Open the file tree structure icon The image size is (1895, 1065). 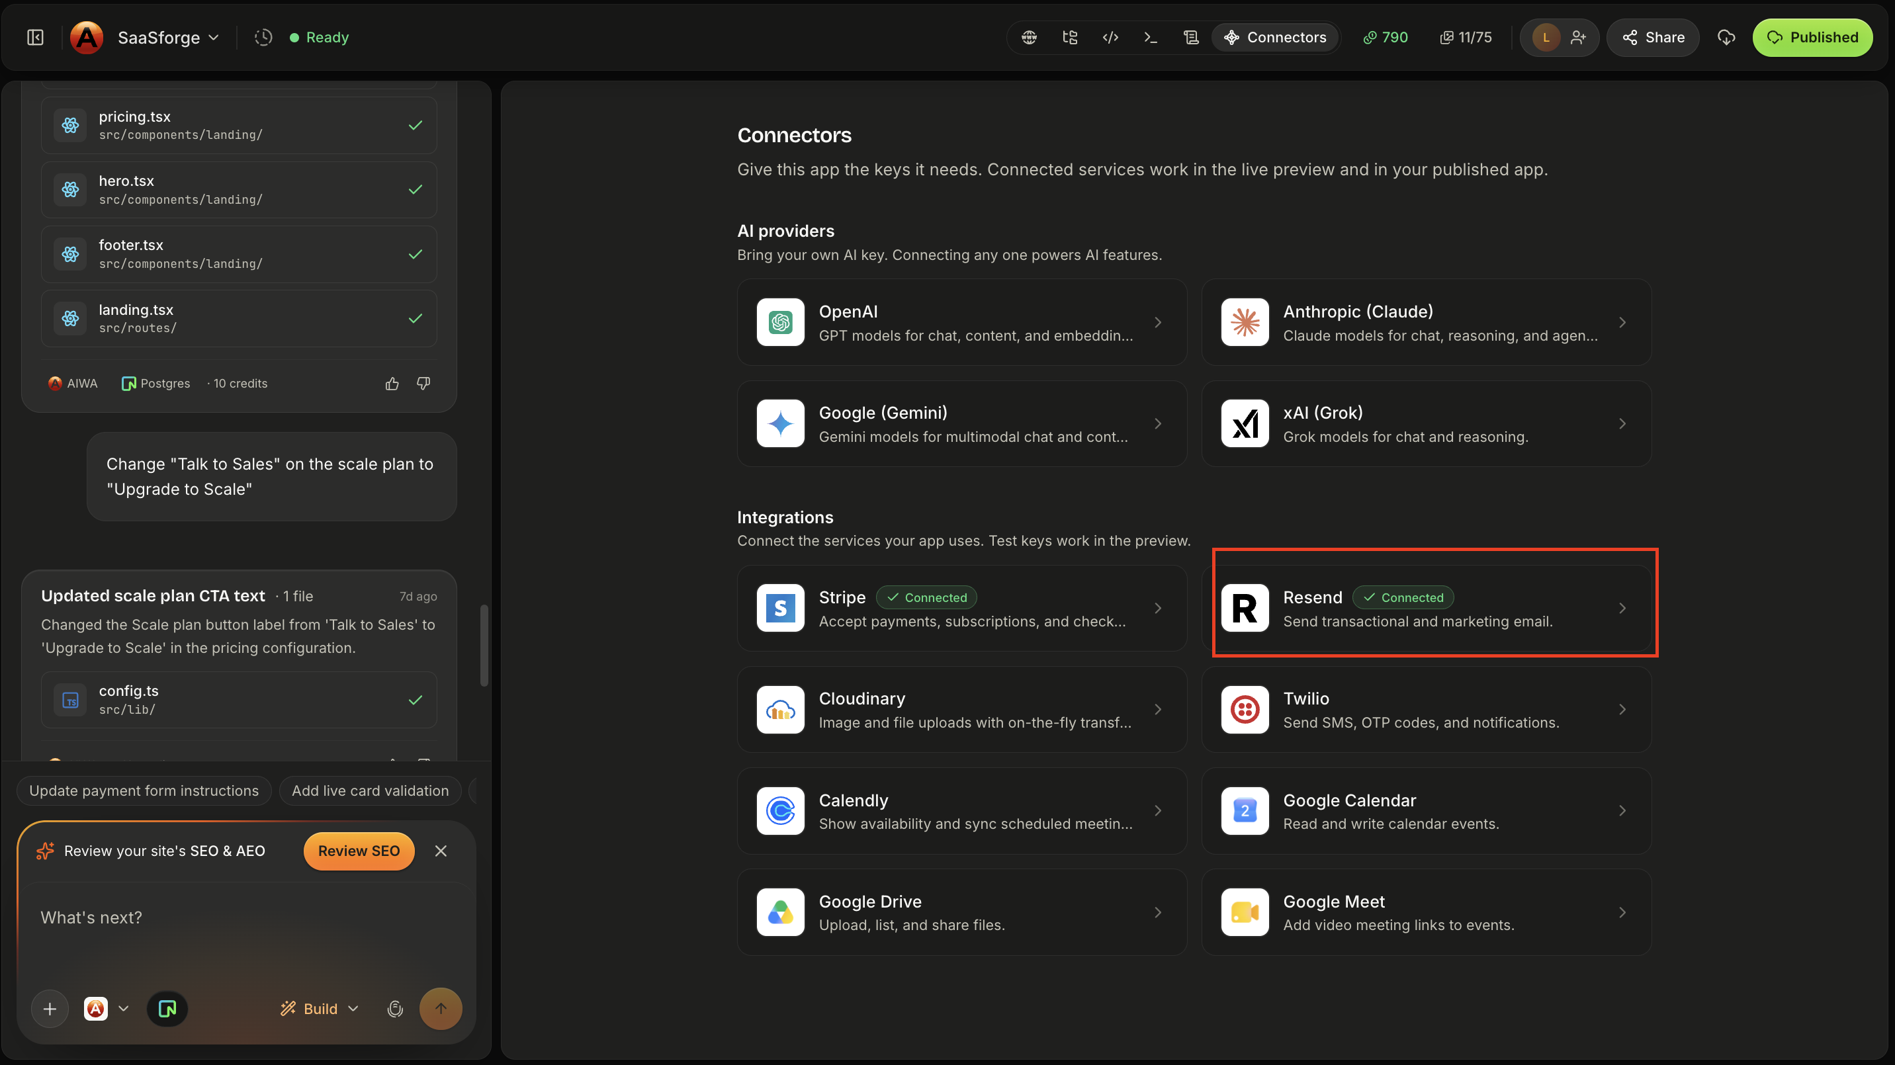point(1070,38)
